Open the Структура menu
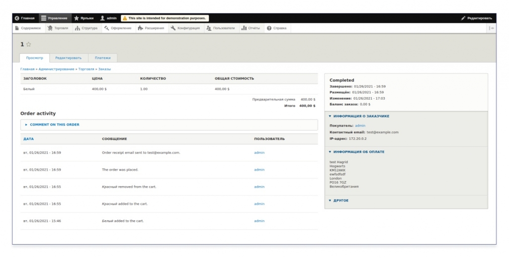 86,28
